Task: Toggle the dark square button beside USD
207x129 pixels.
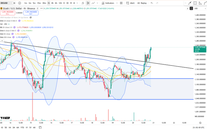Action: coord(191,8)
